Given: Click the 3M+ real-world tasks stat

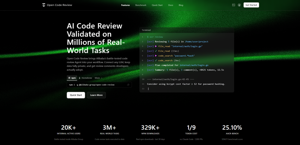Looking at the screenshot, I should 109,127.
